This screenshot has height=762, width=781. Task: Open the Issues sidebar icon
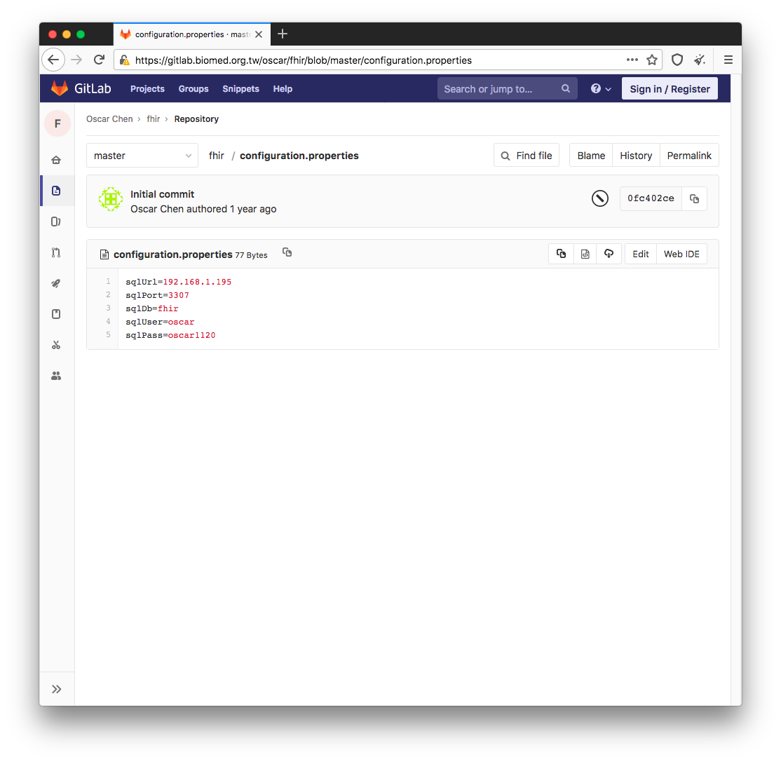pos(56,222)
